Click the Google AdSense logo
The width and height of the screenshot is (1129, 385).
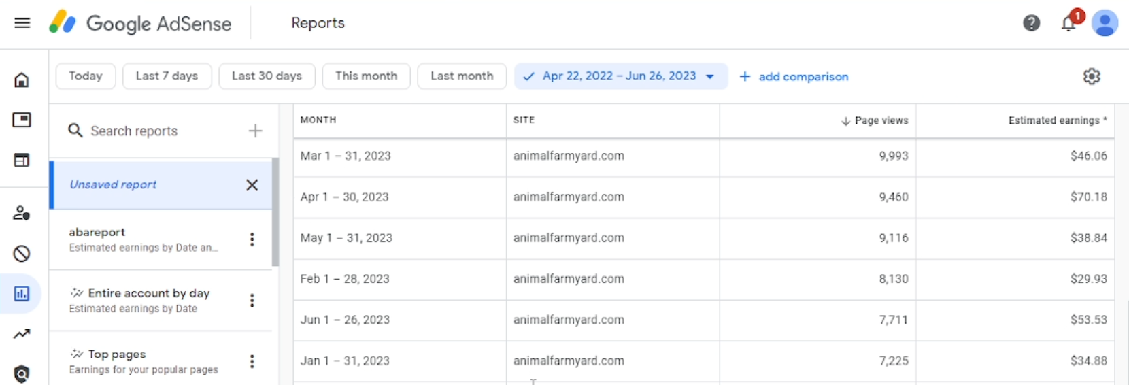(x=140, y=23)
